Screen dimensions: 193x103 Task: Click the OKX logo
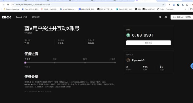point(7,17)
